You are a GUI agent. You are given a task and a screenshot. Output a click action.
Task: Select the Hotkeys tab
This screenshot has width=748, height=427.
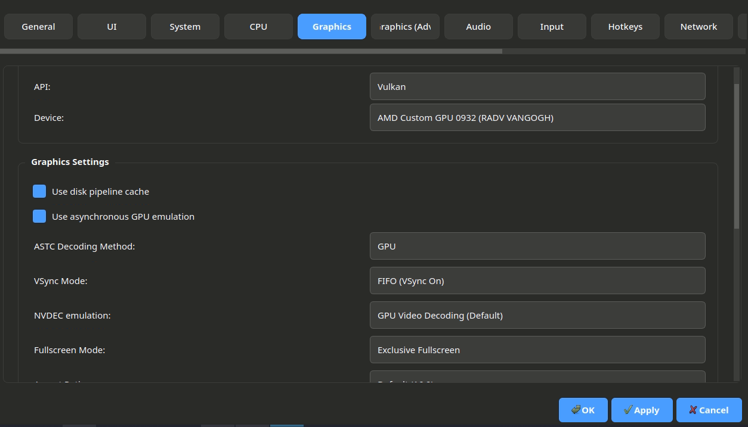click(625, 27)
